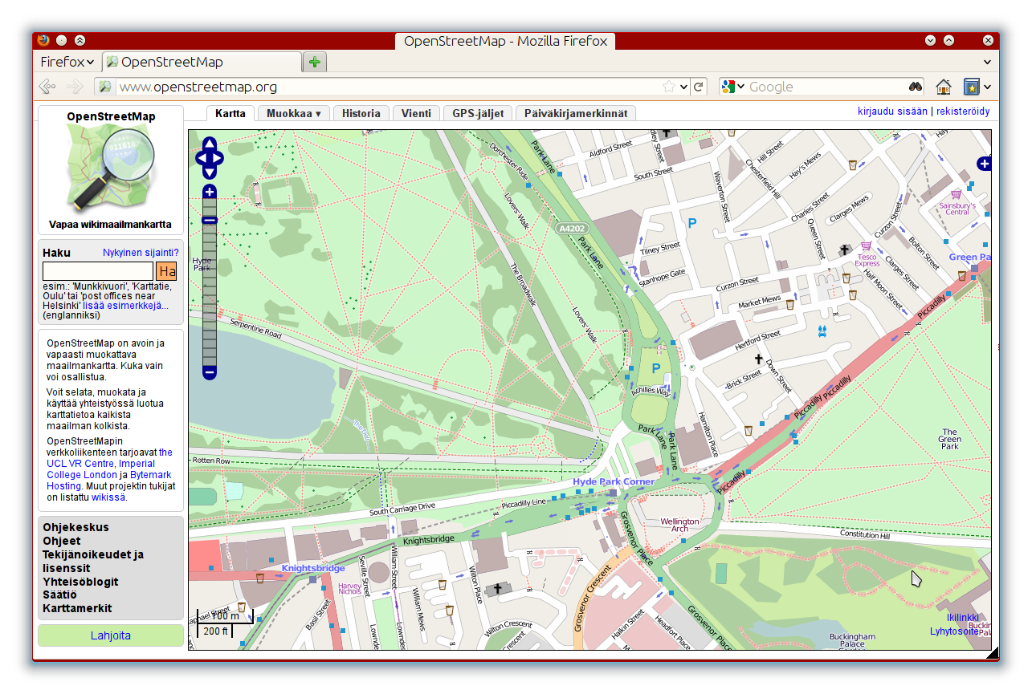1032x694 pixels.
Task: Open the Vienti tab
Action: click(417, 113)
